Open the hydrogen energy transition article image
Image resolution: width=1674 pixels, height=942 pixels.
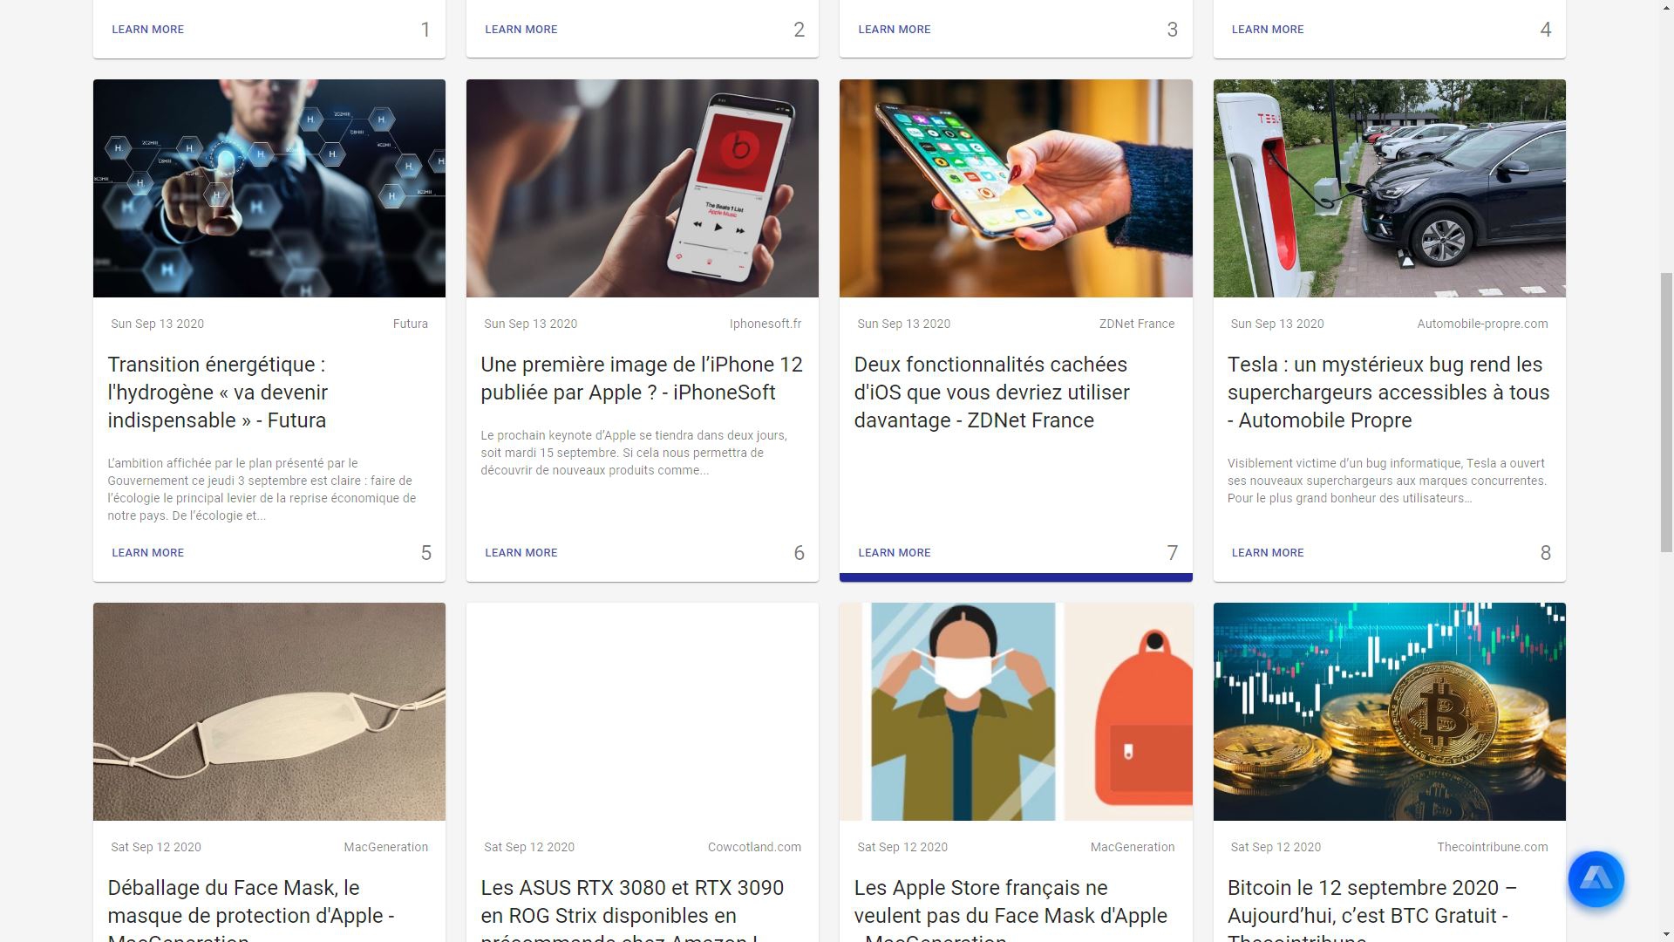pos(269,188)
